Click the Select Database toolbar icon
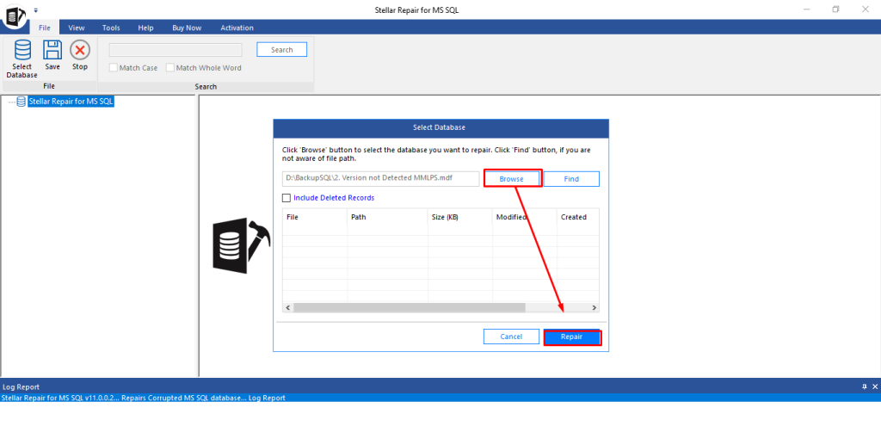The image size is (881, 445). pos(22,51)
